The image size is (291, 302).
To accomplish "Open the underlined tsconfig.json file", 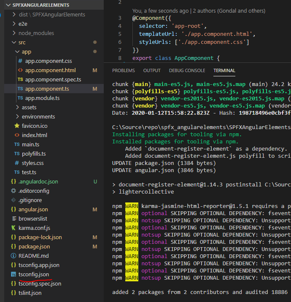I will (34, 274).
